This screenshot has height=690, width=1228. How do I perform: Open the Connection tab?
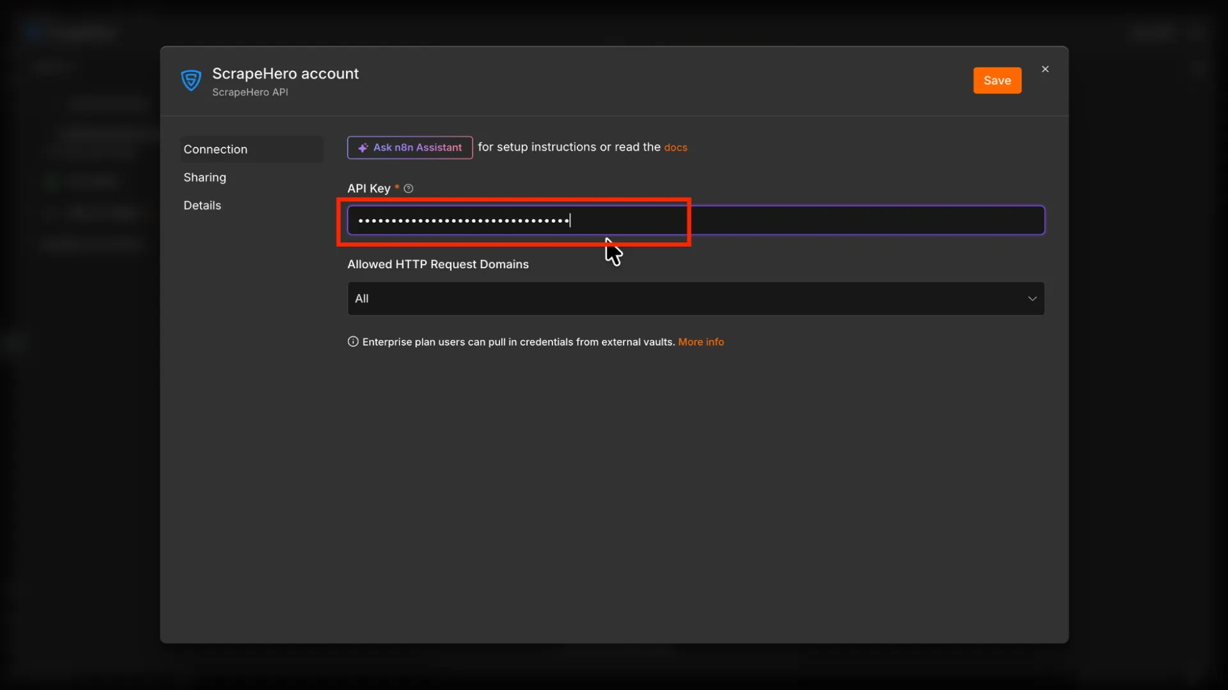(x=251, y=149)
